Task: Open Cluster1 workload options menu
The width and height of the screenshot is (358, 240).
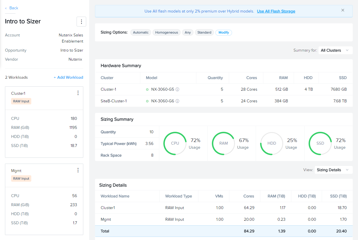Action: pos(78,93)
